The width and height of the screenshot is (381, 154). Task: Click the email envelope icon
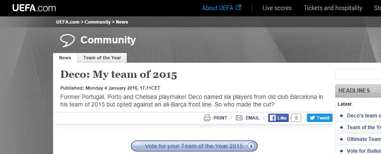click(x=239, y=118)
